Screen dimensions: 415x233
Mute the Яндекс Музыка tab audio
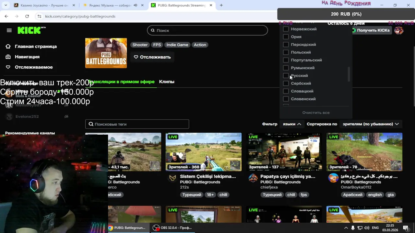tap(135, 5)
